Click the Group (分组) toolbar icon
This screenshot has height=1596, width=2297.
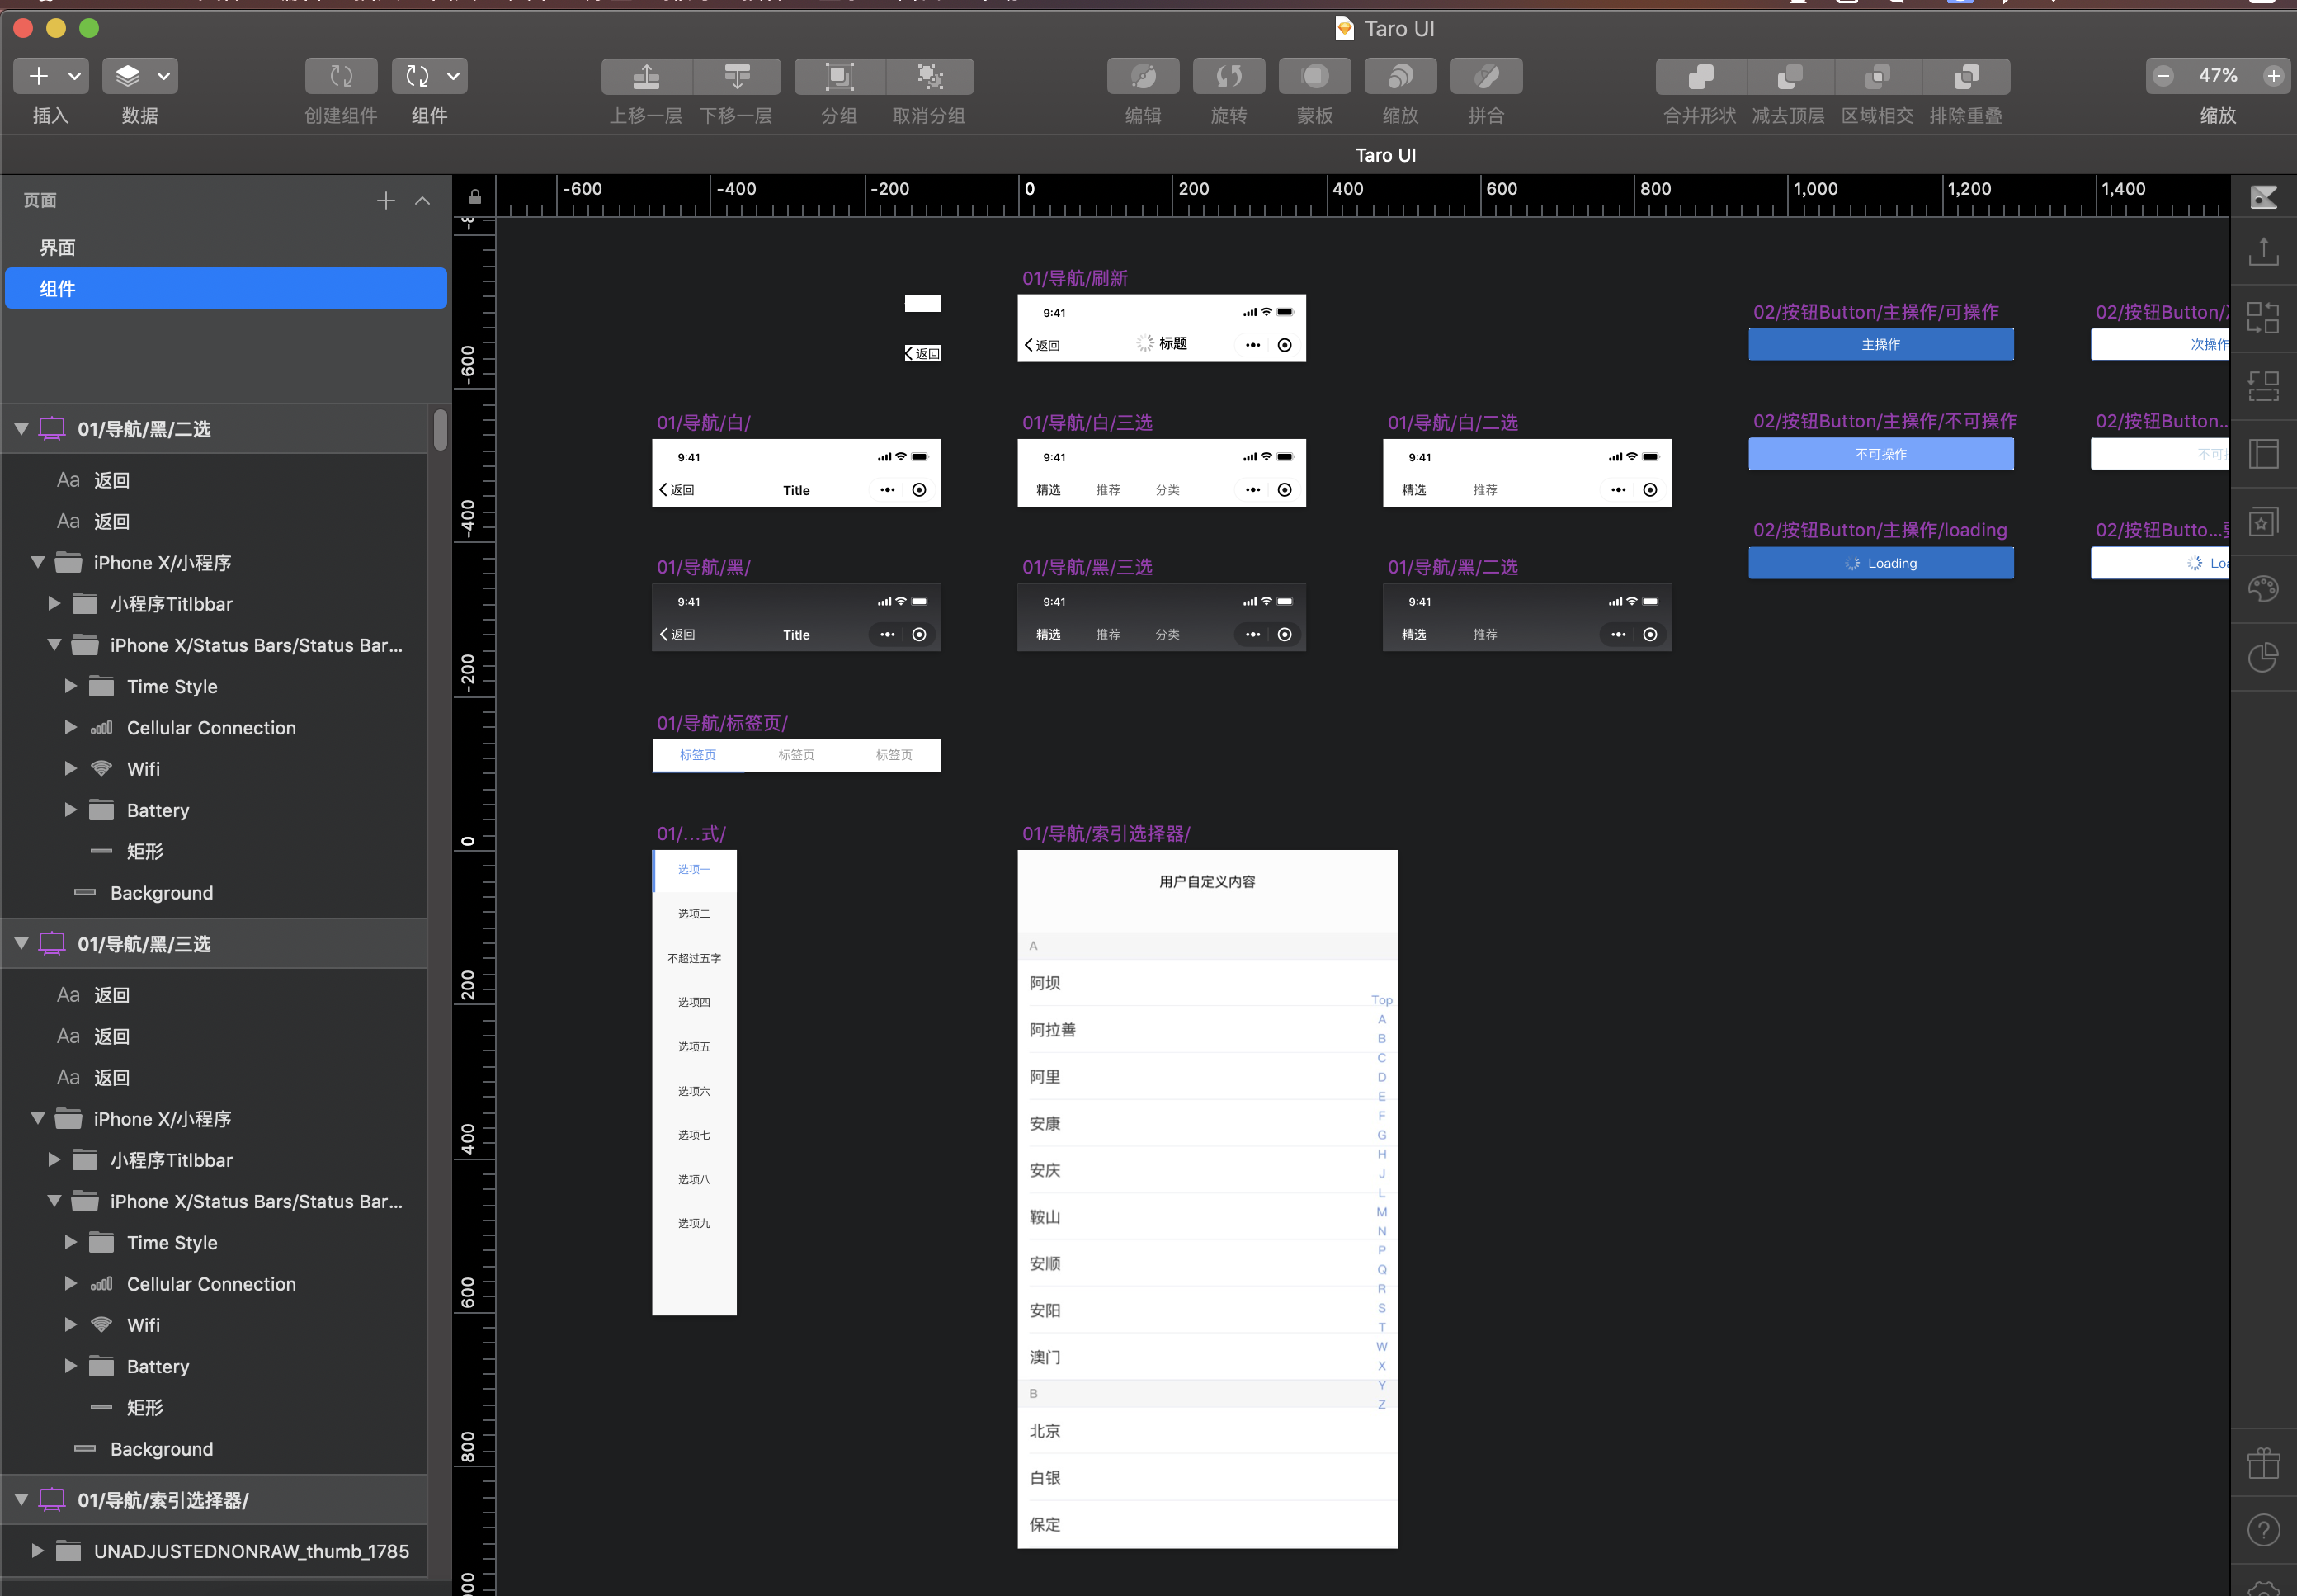point(838,76)
